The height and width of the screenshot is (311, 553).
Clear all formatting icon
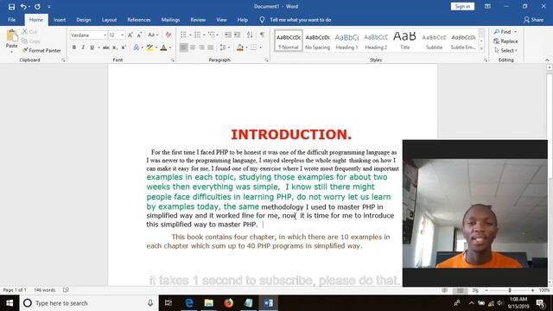pos(168,35)
